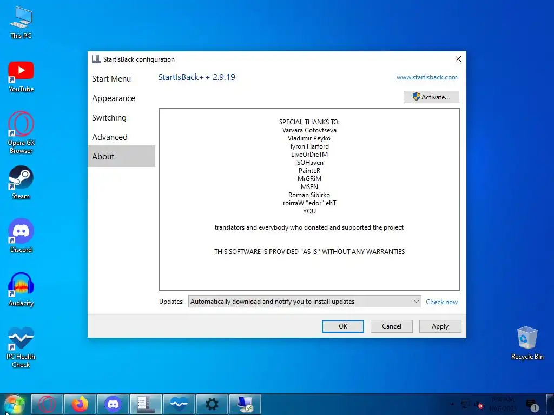
Task: Open the www.startisback.com link
Action: tap(427, 77)
